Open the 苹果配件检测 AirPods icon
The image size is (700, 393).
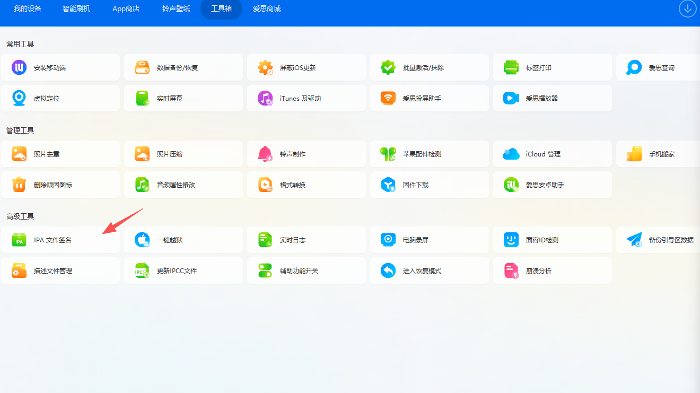[388, 154]
